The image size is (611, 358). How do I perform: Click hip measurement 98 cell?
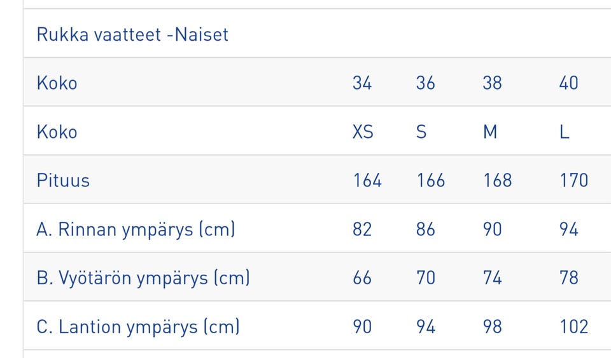coord(492,327)
